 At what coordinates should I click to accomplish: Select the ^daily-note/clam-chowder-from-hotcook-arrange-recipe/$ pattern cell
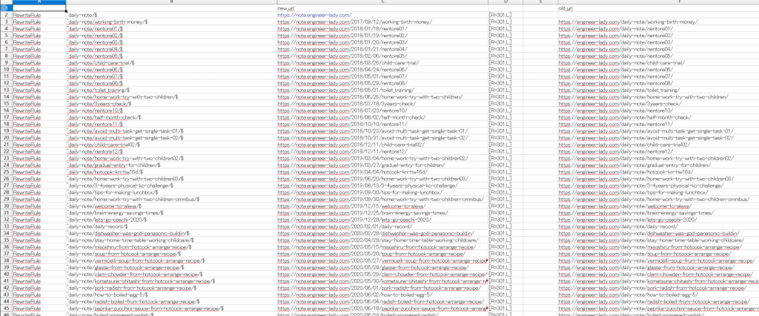coord(171,274)
